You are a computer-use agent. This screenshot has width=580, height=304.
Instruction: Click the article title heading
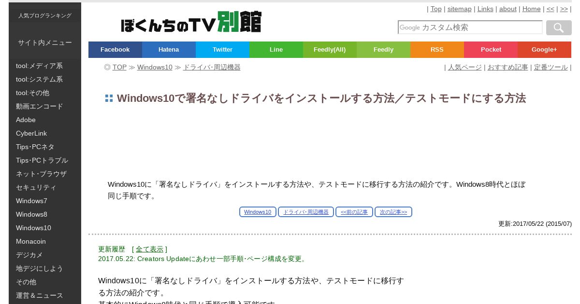pos(321,98)
